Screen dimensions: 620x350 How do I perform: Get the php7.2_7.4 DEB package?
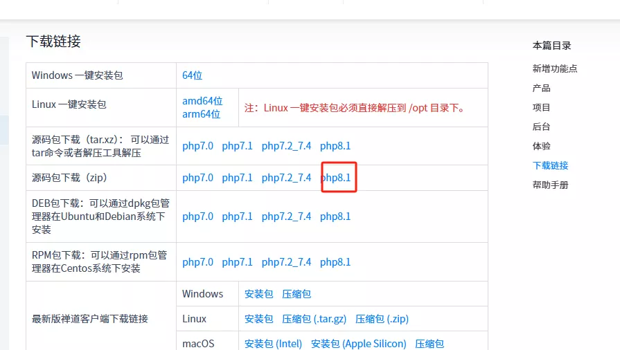(286, 217)
